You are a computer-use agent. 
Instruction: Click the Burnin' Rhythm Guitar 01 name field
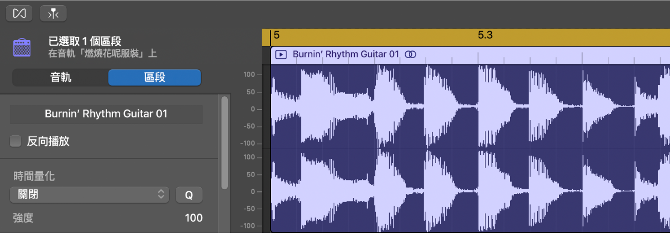[x=106, y=114]
